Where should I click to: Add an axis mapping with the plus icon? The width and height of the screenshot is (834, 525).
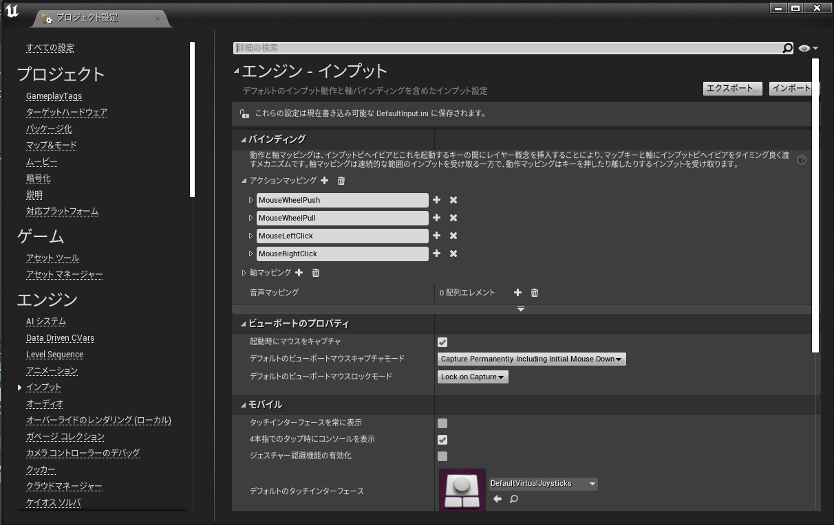299,272
